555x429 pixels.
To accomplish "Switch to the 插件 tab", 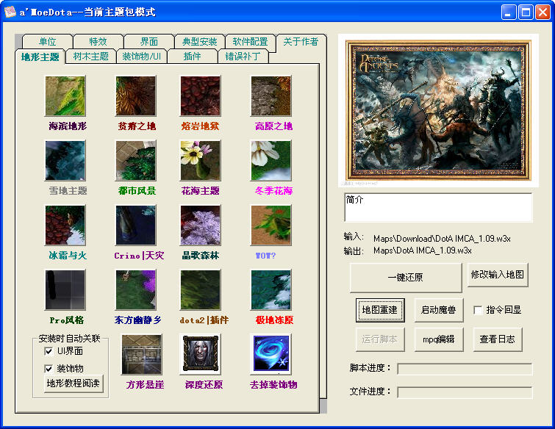I will coord(192,57).
